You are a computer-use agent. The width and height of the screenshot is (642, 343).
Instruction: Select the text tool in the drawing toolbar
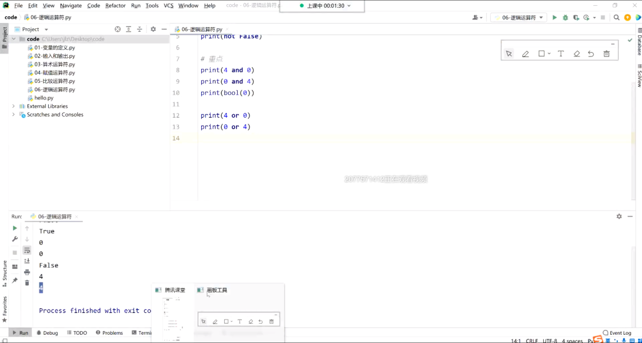(561, 54)
